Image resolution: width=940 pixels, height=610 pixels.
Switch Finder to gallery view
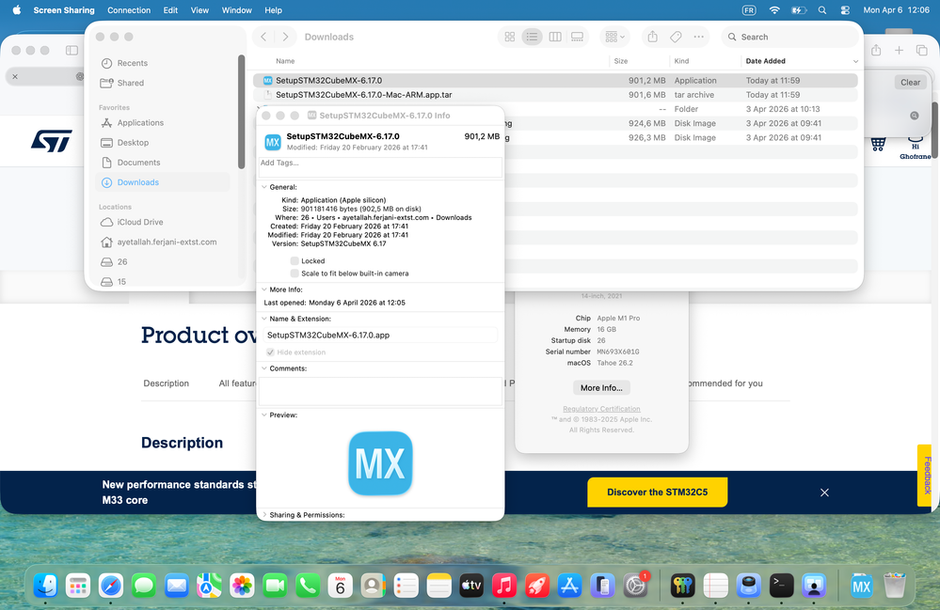tap(578, 37)
